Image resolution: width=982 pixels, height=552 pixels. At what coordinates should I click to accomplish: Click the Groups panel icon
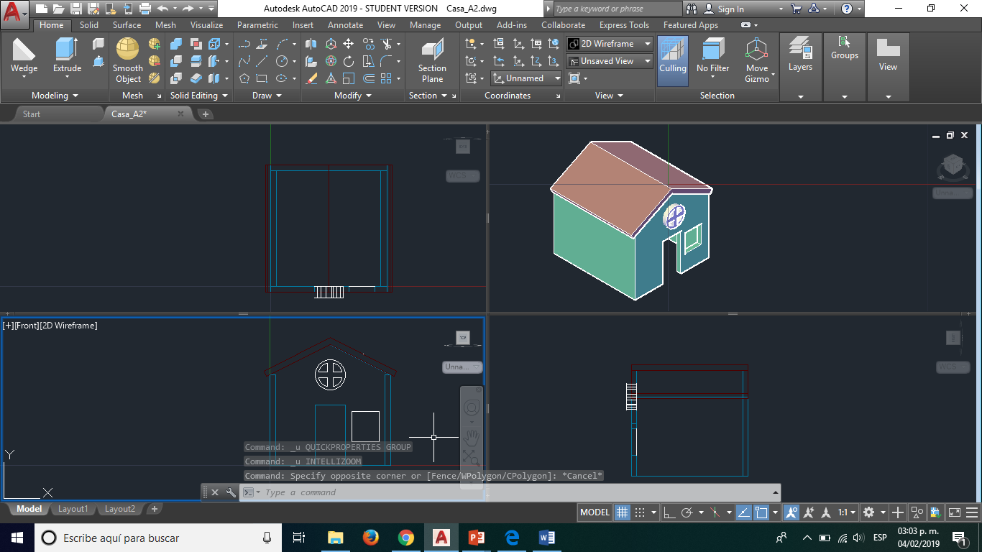click(x=844, y=47)
